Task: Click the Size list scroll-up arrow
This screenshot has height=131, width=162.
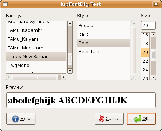Action: (x=153, y=35)
